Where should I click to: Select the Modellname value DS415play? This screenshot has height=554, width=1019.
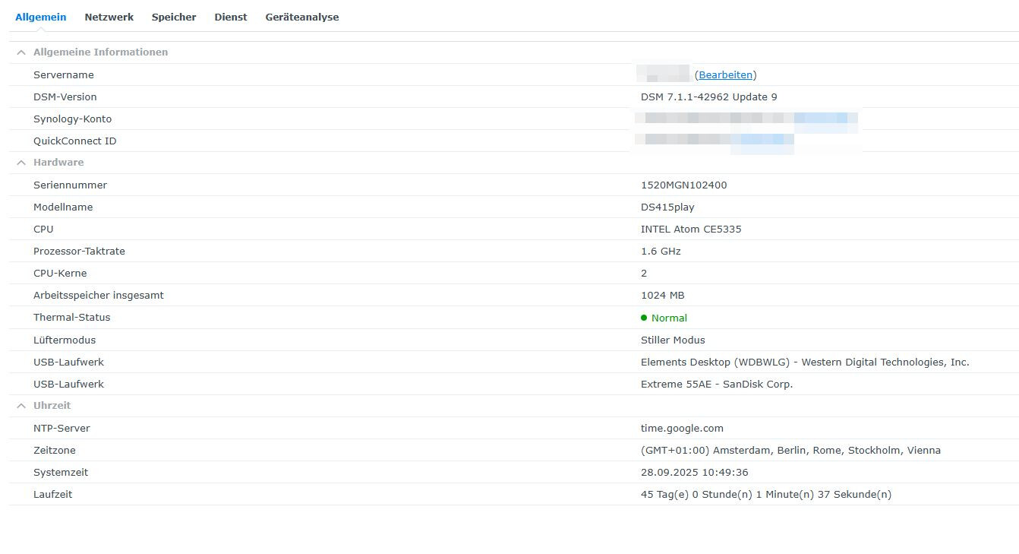pyautogui.click(x=667, y=207)
